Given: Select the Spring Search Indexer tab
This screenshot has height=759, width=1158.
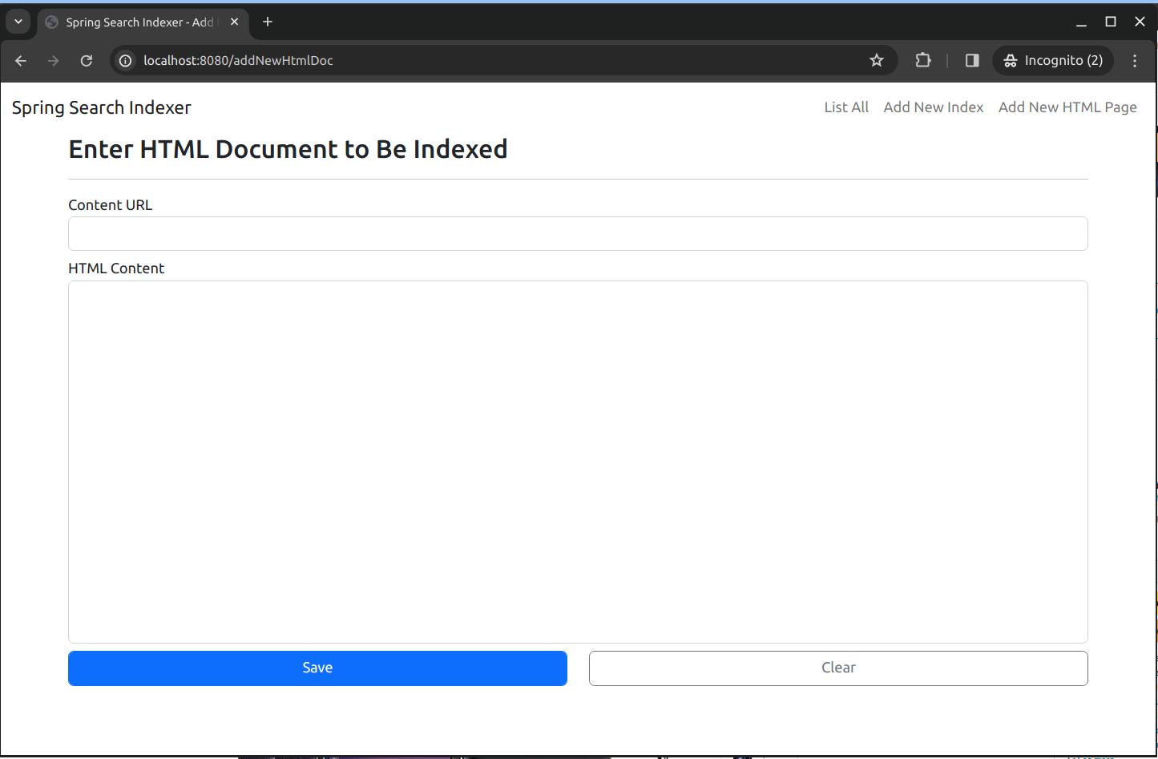Looking at the screenshot, I should (x=136, y=22).
